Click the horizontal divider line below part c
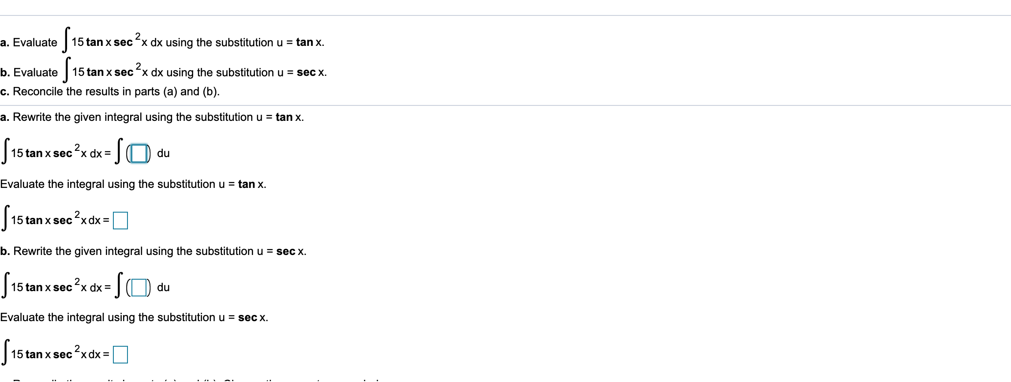Image resolution: width=1011 pixels, height=382 pixels. (x=505, y=105)
